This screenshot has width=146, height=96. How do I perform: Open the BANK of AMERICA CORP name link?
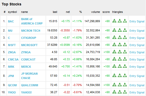tap(32, 21)
